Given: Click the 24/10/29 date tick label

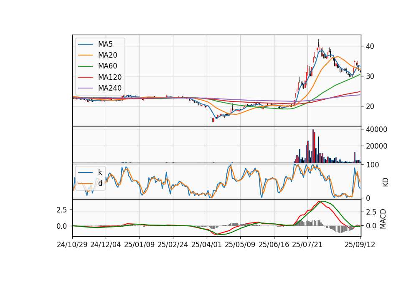Looking at the screenshot, I should 72,245.
